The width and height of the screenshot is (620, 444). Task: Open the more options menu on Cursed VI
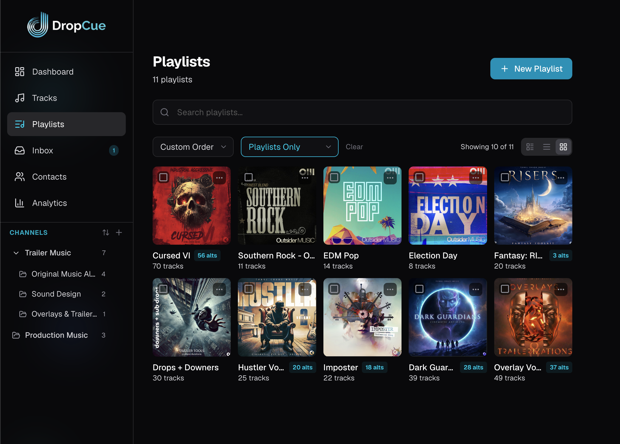pos(219,178)
